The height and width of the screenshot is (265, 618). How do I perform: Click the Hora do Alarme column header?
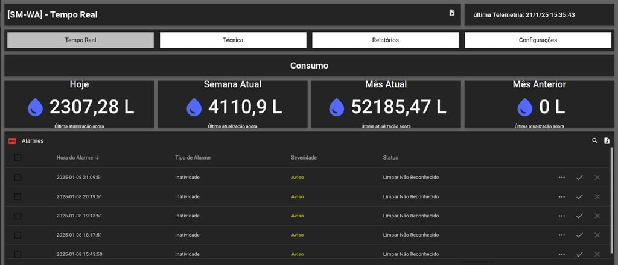point(75,158)
